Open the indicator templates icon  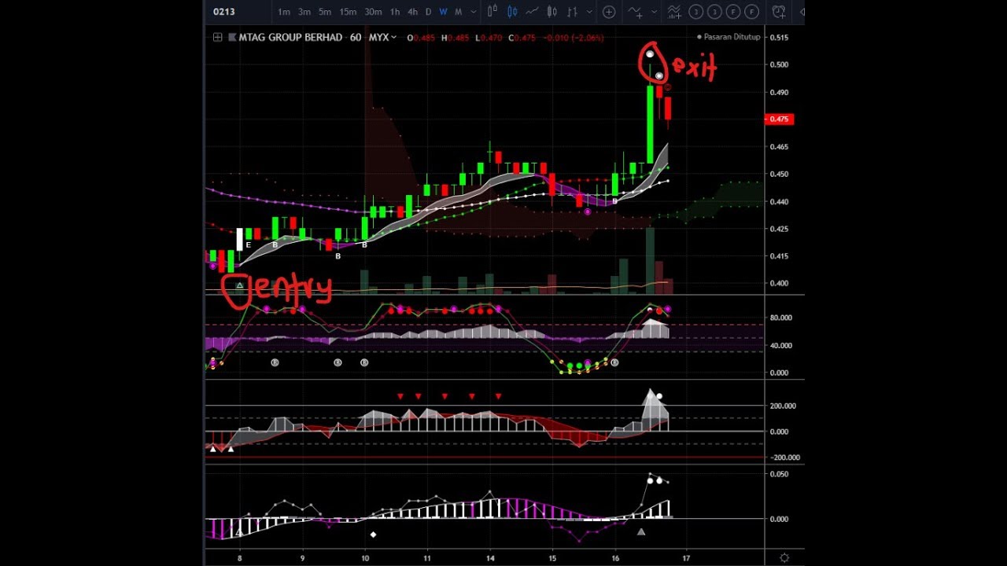click(x=674, y=12)
